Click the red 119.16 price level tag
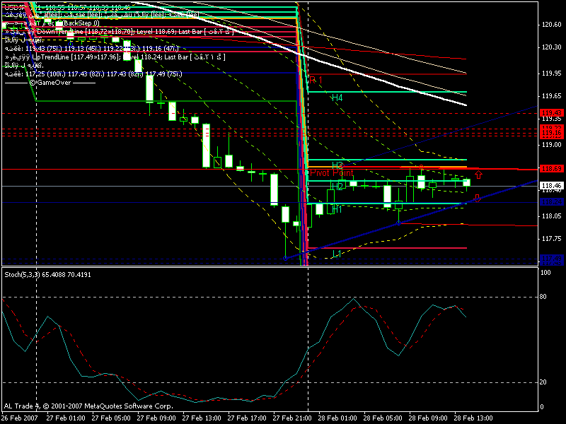 click(x=551, y=133)
